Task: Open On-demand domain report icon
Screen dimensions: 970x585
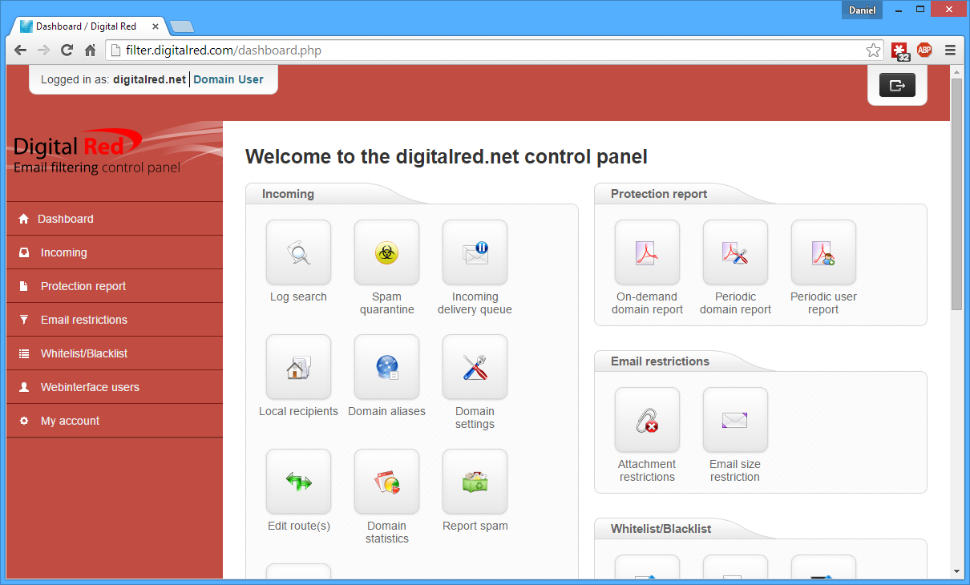Action: coord(647,252)
